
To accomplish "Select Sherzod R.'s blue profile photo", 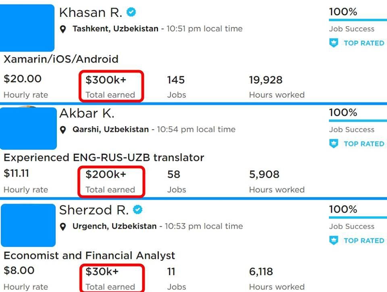I will click(28, 225).
